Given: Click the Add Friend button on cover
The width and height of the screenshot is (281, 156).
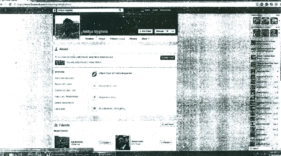Looking at the screenshot, I should [145, 31].
